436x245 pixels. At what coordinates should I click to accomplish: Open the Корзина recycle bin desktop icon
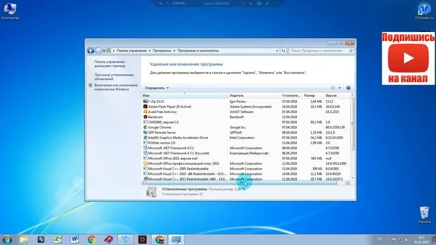pyautogui.click(x=424, y=215)
